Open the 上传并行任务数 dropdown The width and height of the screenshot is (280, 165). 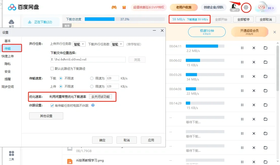[79, 44]
